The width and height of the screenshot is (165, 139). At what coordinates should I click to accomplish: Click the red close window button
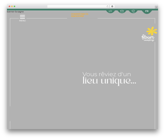[x=10, y=7]
